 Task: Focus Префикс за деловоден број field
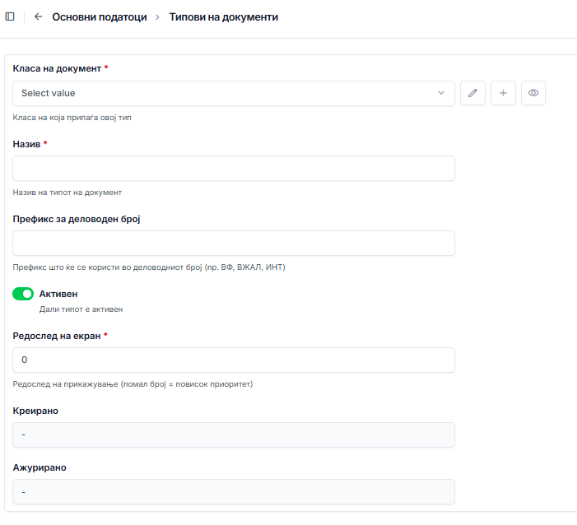click(x=234, y=244)
